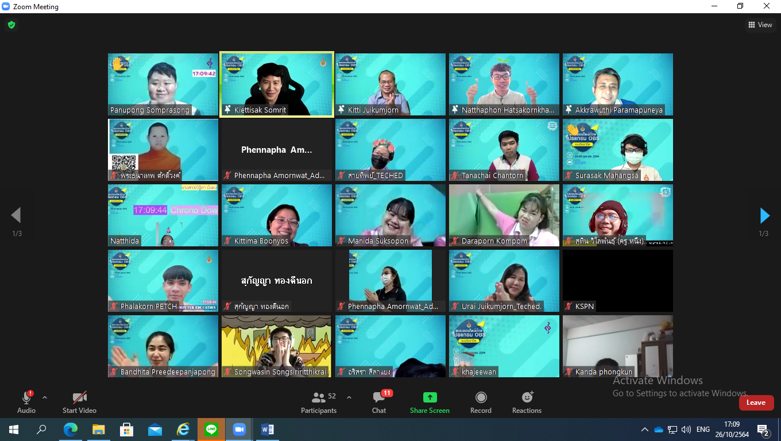The image size is (781, 441).
Task: Select Urai Juikumjorn_Teched video tile
Action: [504, 281]
